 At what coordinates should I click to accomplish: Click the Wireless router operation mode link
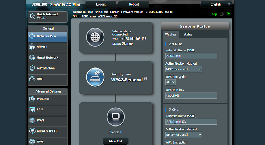point(107,12)
